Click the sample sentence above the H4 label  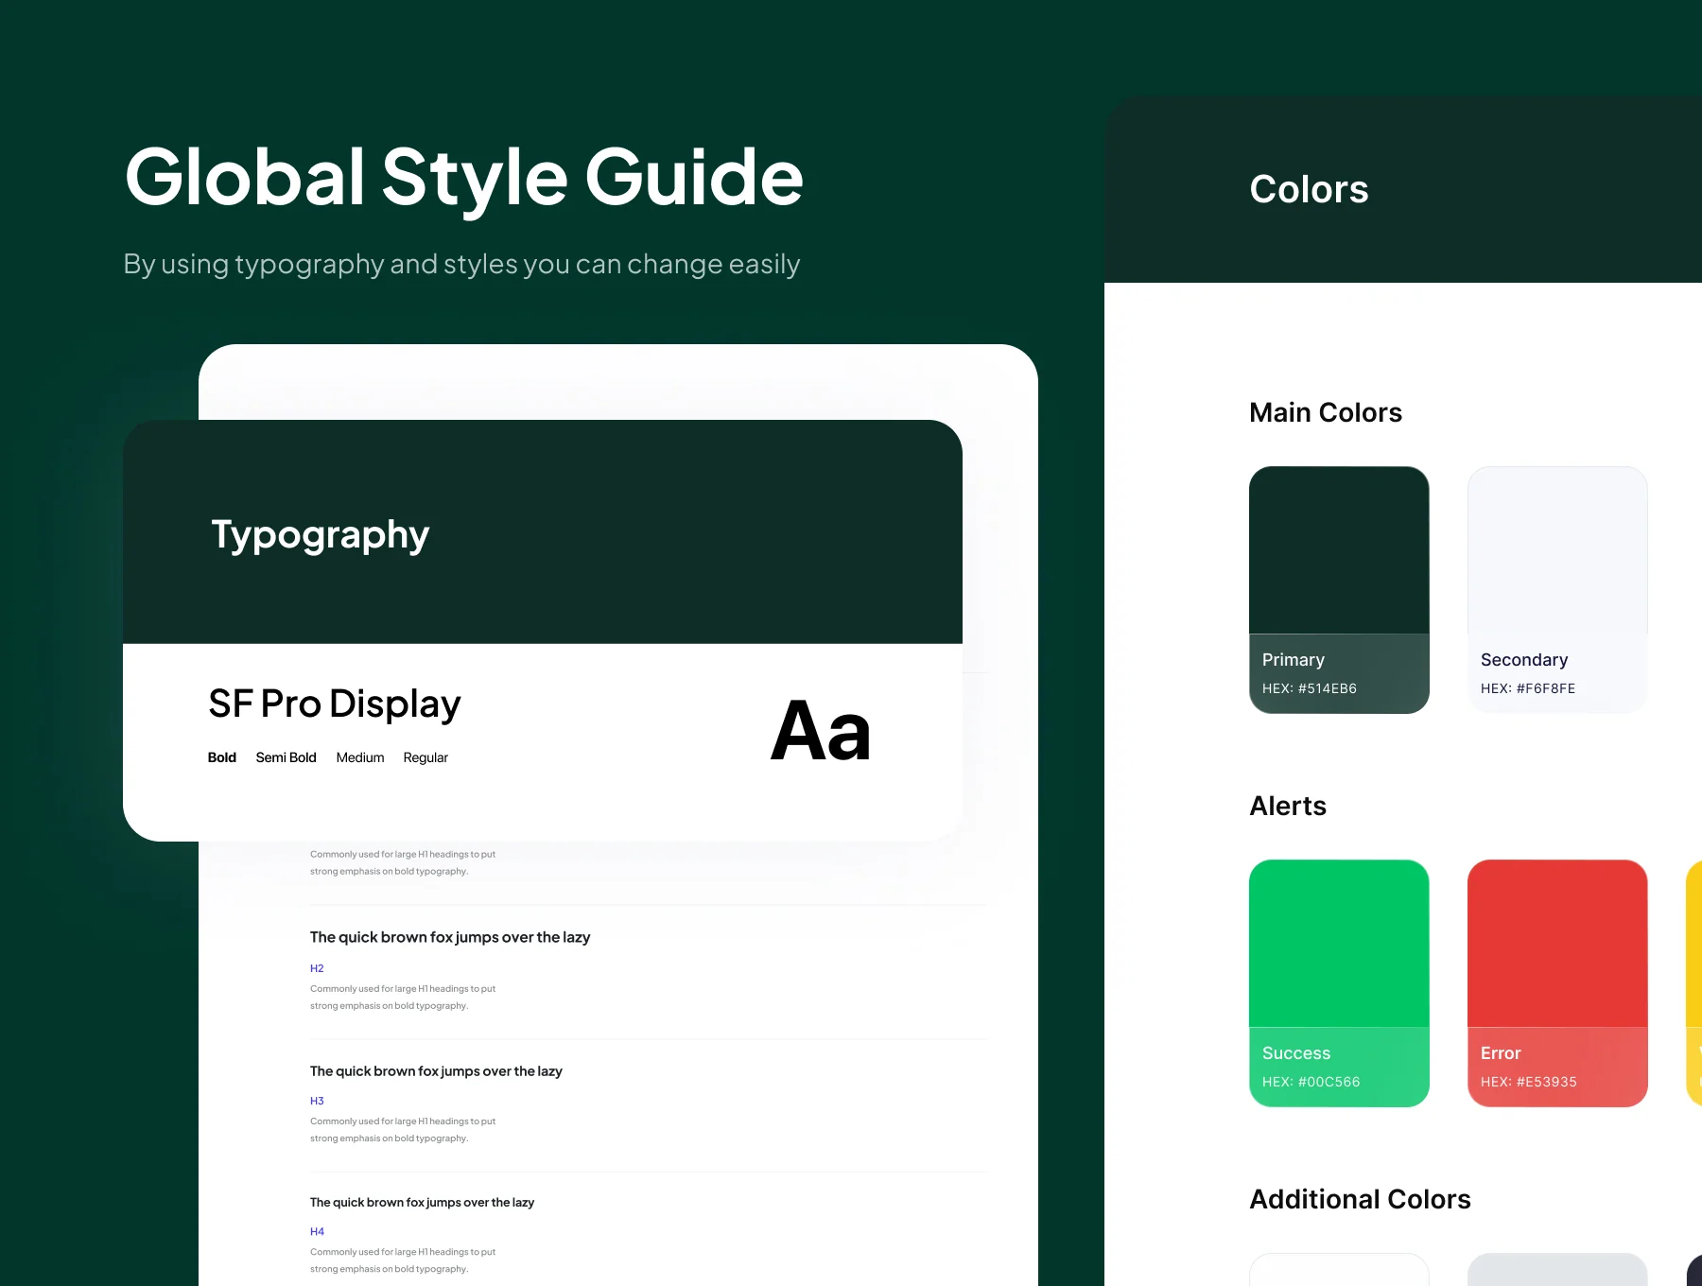click(422, 1203)
